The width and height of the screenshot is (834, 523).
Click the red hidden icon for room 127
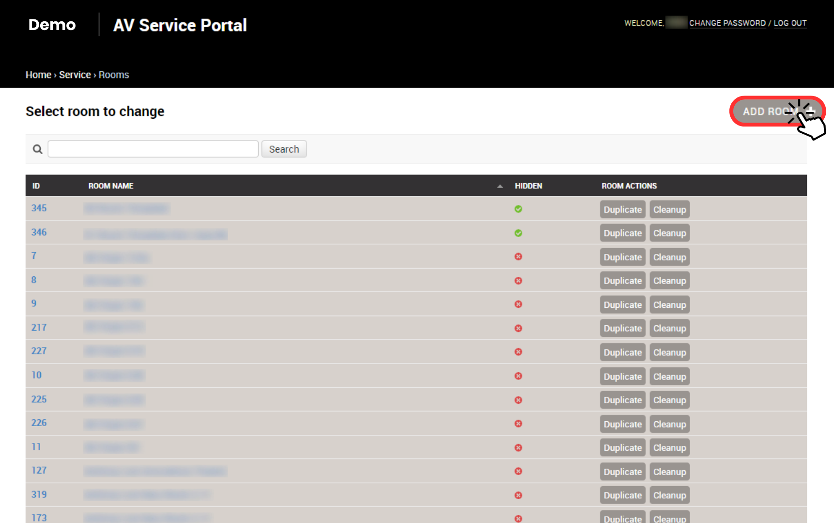(518, 471)
